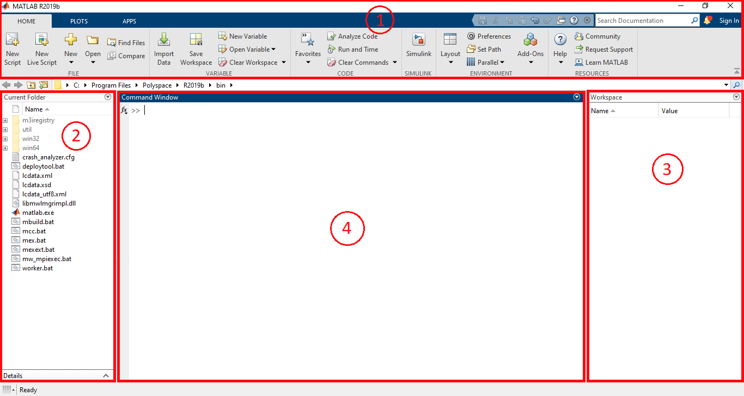Viewport: 744px width, 396px height.
Task: Open the New dropdown menu
Action: pyautogui.click(x=71, y=61)
